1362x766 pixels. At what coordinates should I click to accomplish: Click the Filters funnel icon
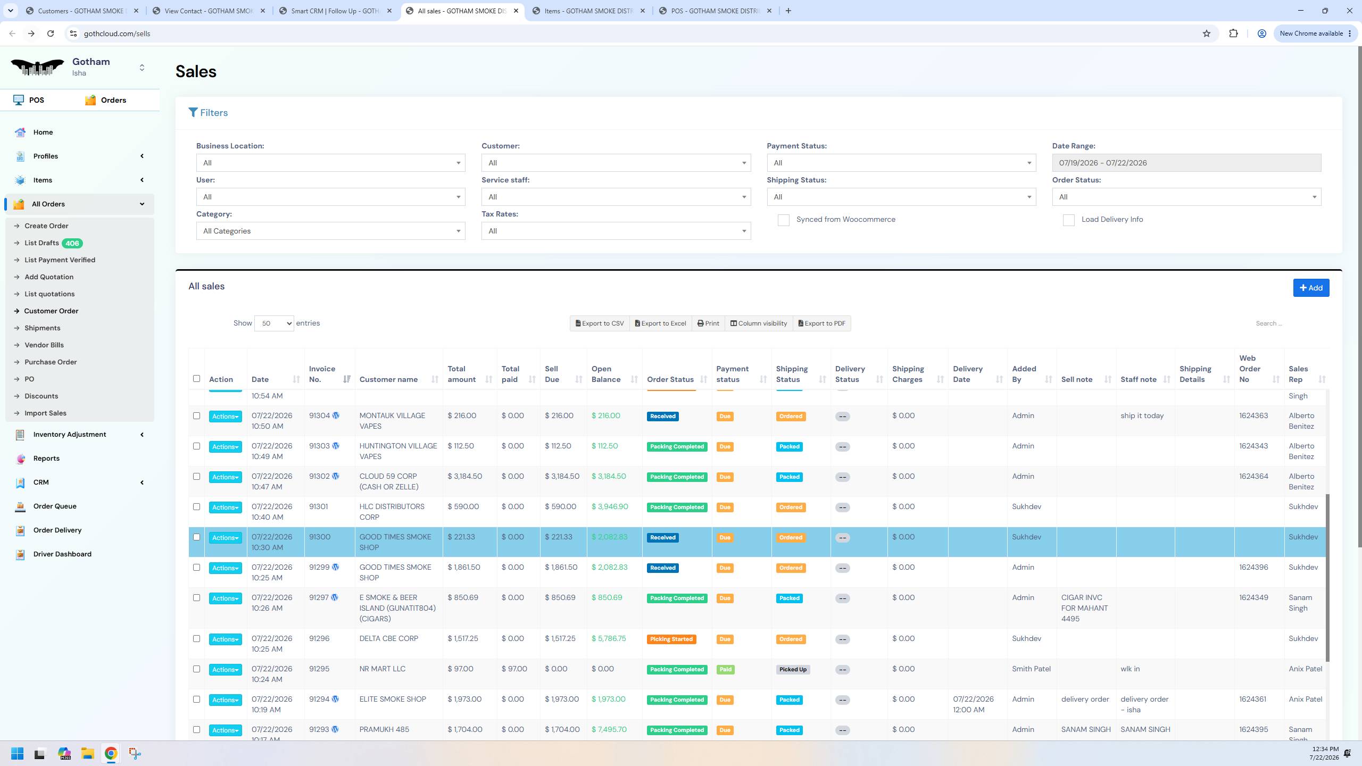point(193,112)
